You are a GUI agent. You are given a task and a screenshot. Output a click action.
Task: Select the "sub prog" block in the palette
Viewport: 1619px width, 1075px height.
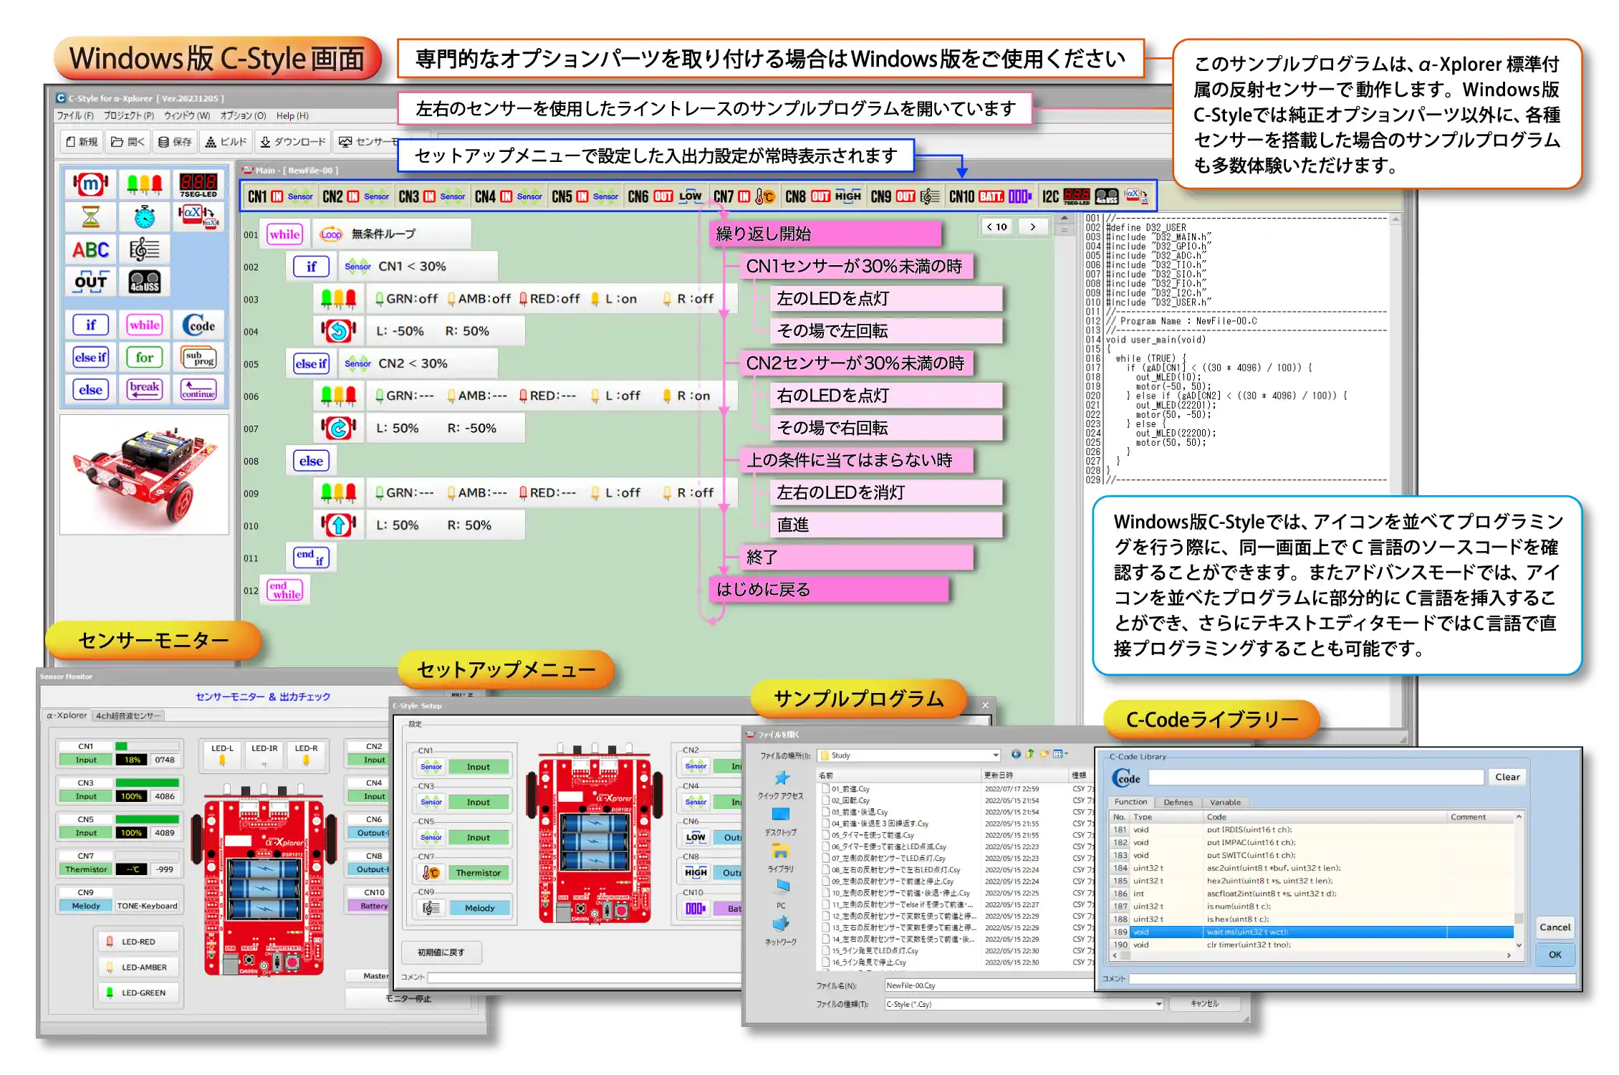pyautogui.click(x=198, y=357)
